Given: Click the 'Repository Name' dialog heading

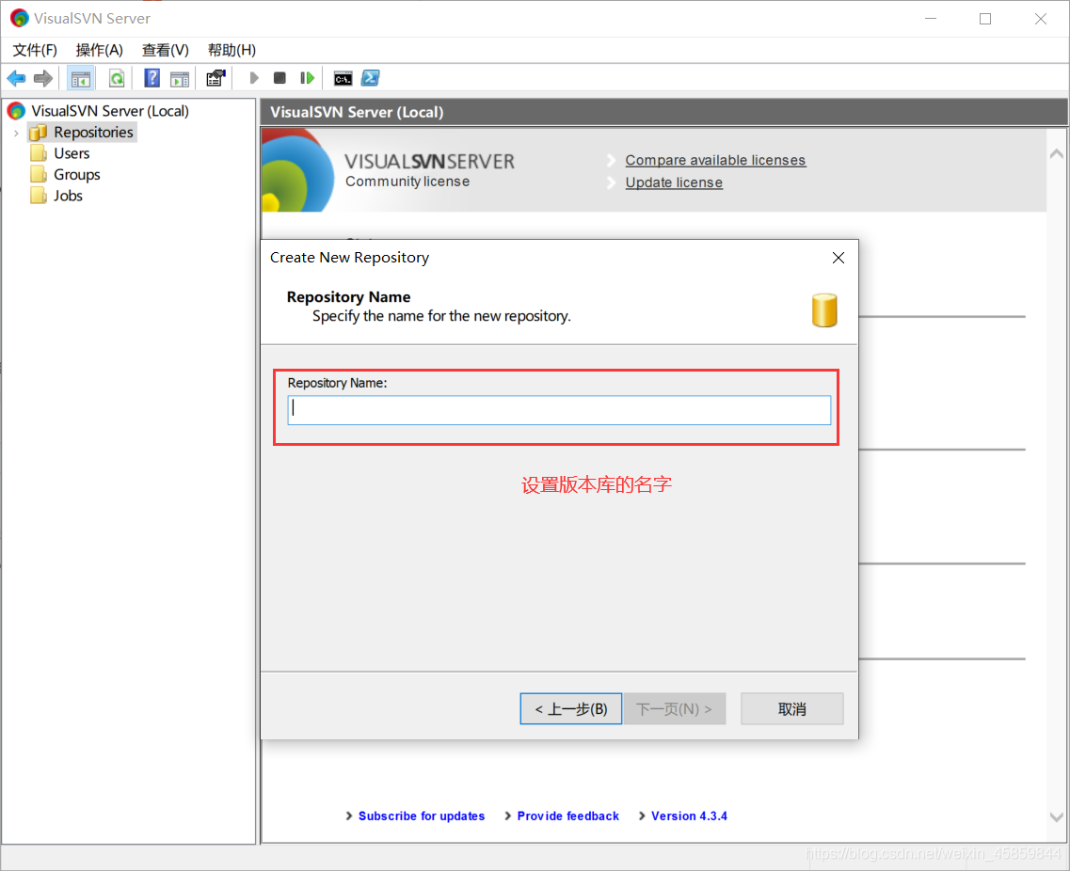Looking at the screenshot, I should point(348,296).
